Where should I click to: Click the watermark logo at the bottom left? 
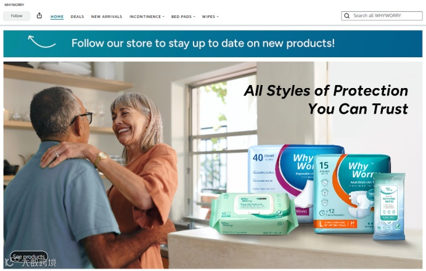click(x=30, y=262)
